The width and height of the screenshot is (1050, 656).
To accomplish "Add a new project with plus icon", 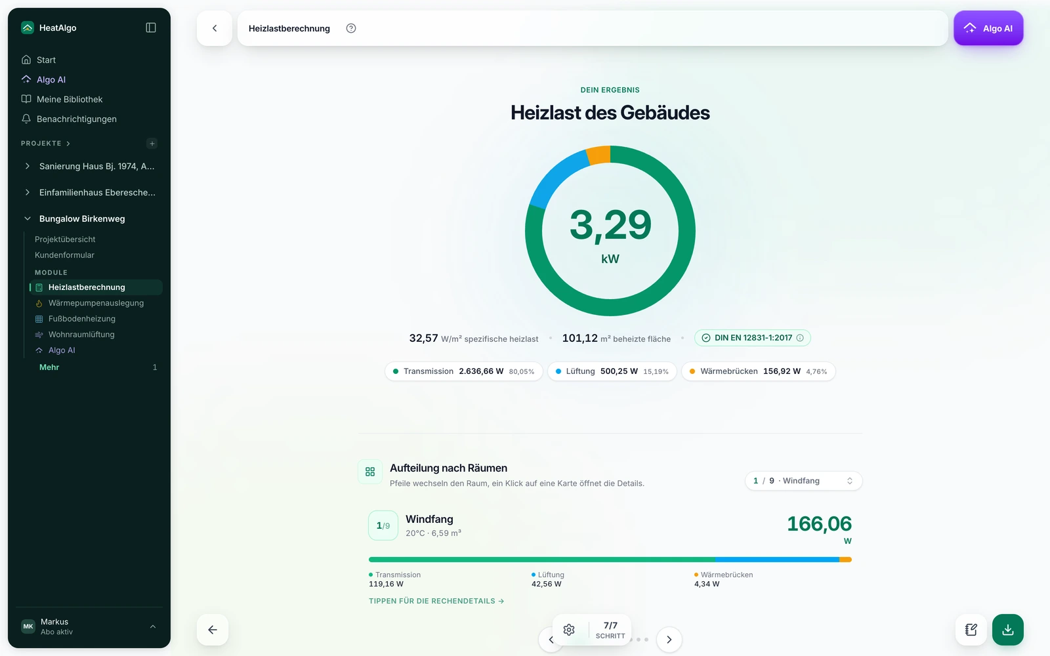I will (152, 144).
